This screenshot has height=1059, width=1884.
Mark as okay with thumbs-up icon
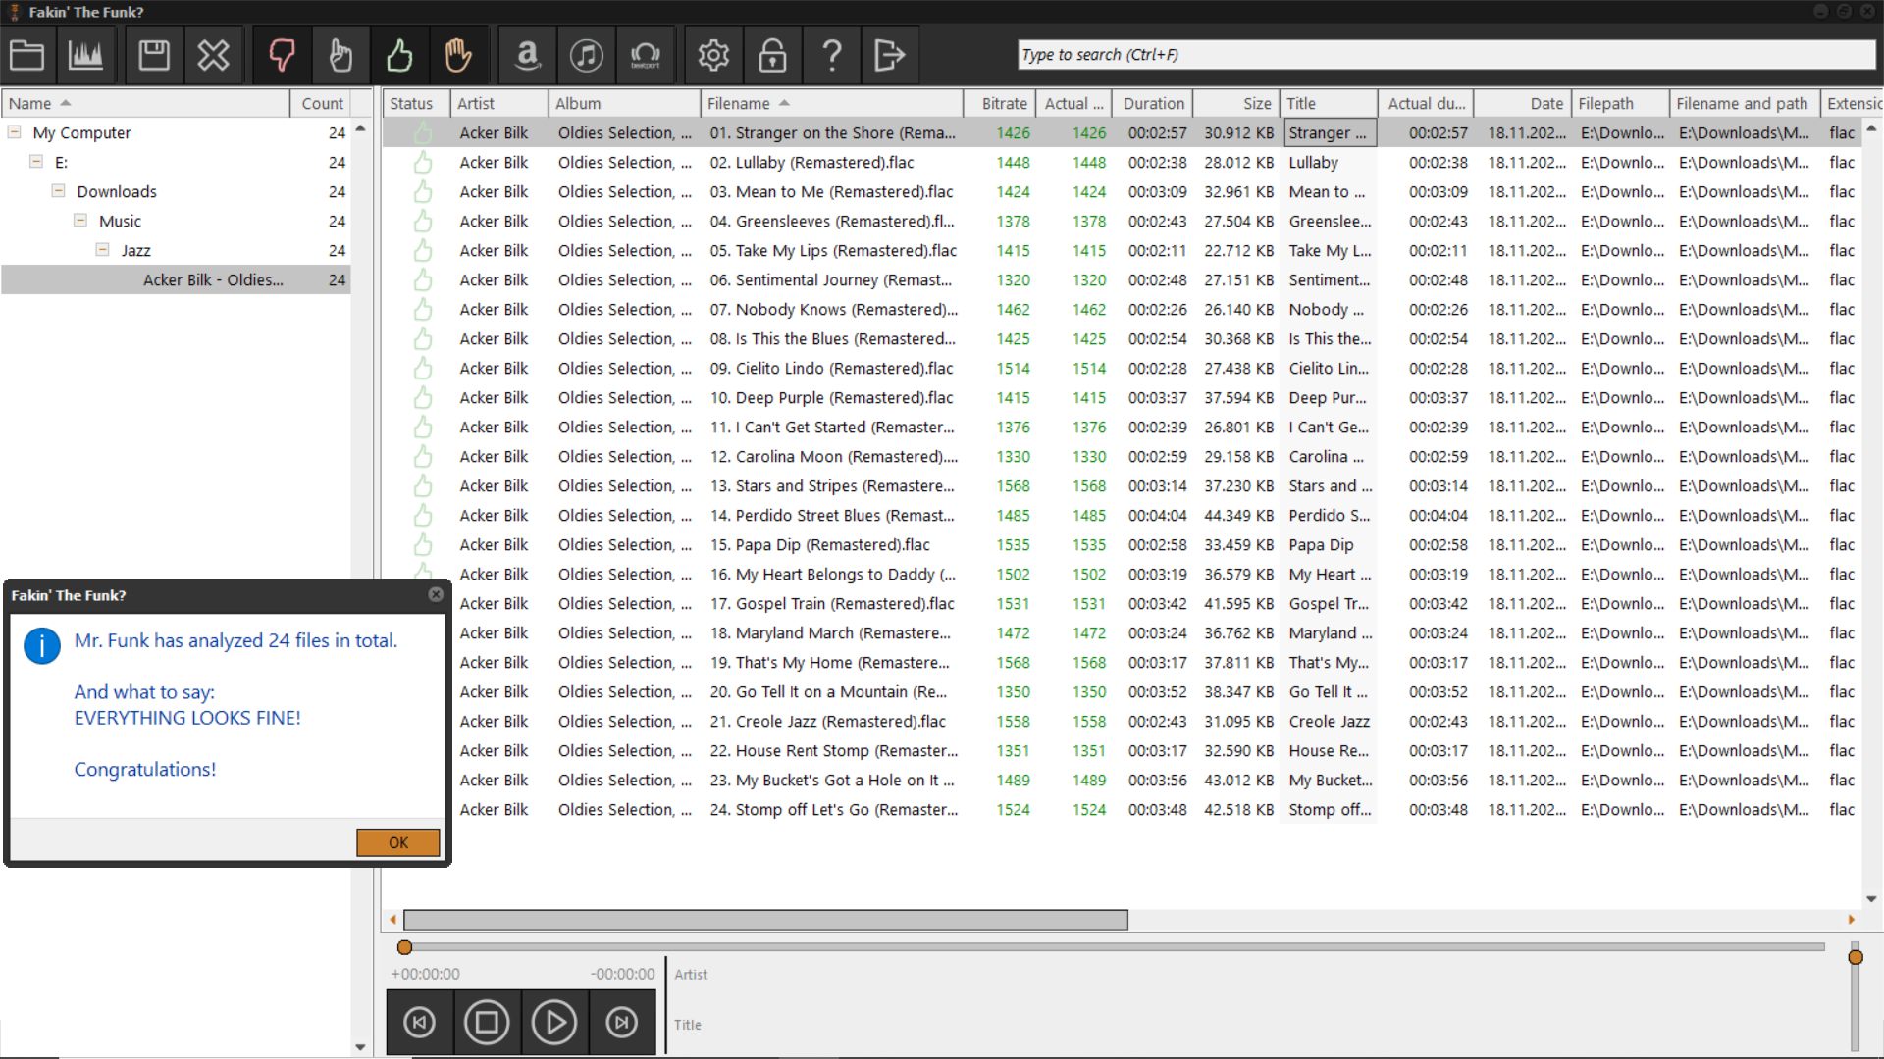coord(399,55)
